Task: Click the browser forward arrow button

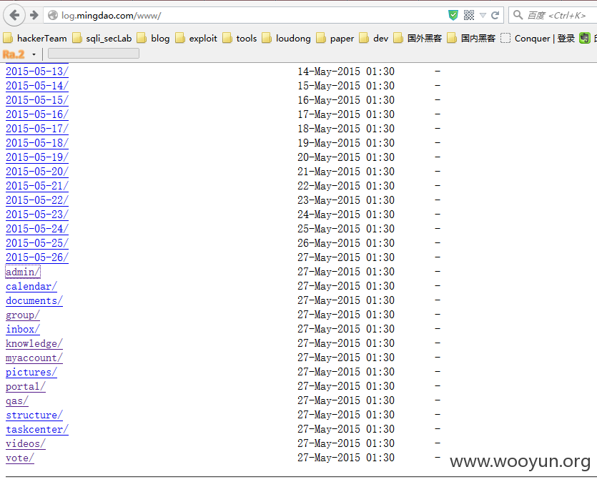Action: point(34,15)
